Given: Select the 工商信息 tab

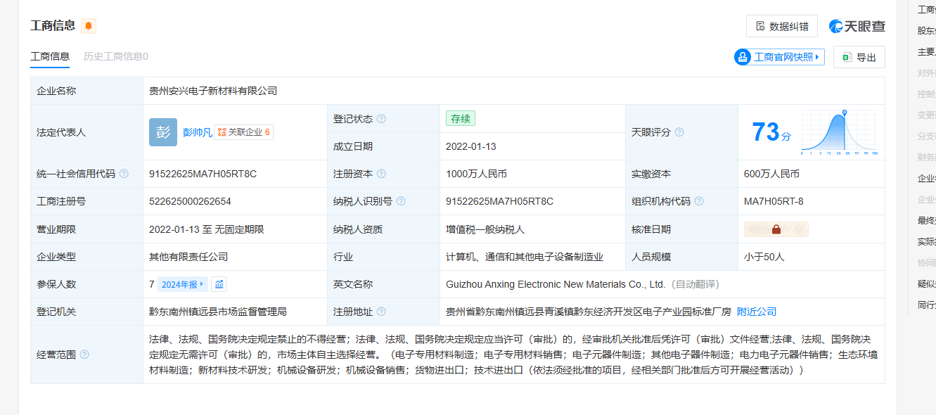Looking at the screenshot, I should click(x=50, y=56).
